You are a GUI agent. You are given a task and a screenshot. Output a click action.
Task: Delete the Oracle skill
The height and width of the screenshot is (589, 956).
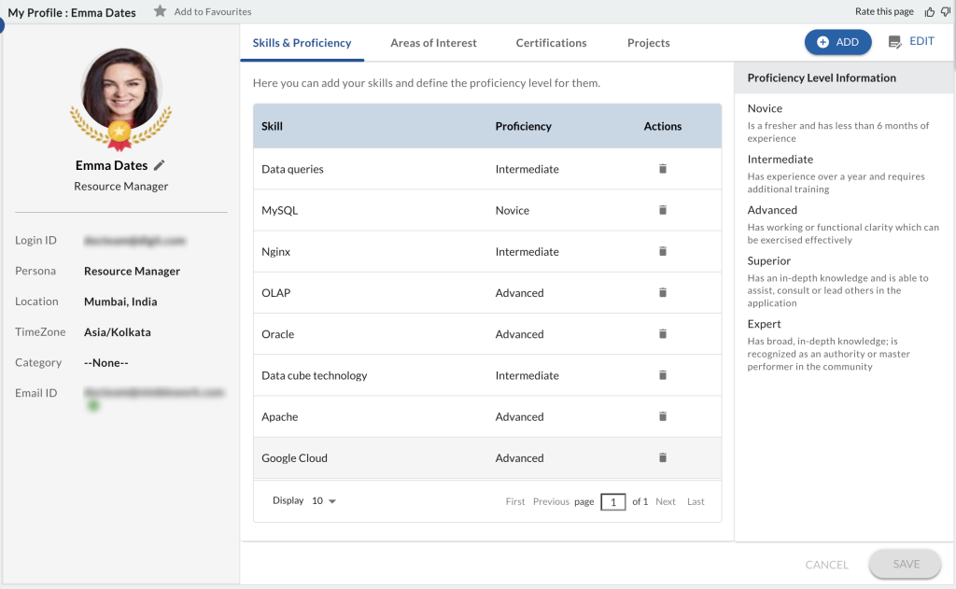pyautogui.click(x=662, y=333)
